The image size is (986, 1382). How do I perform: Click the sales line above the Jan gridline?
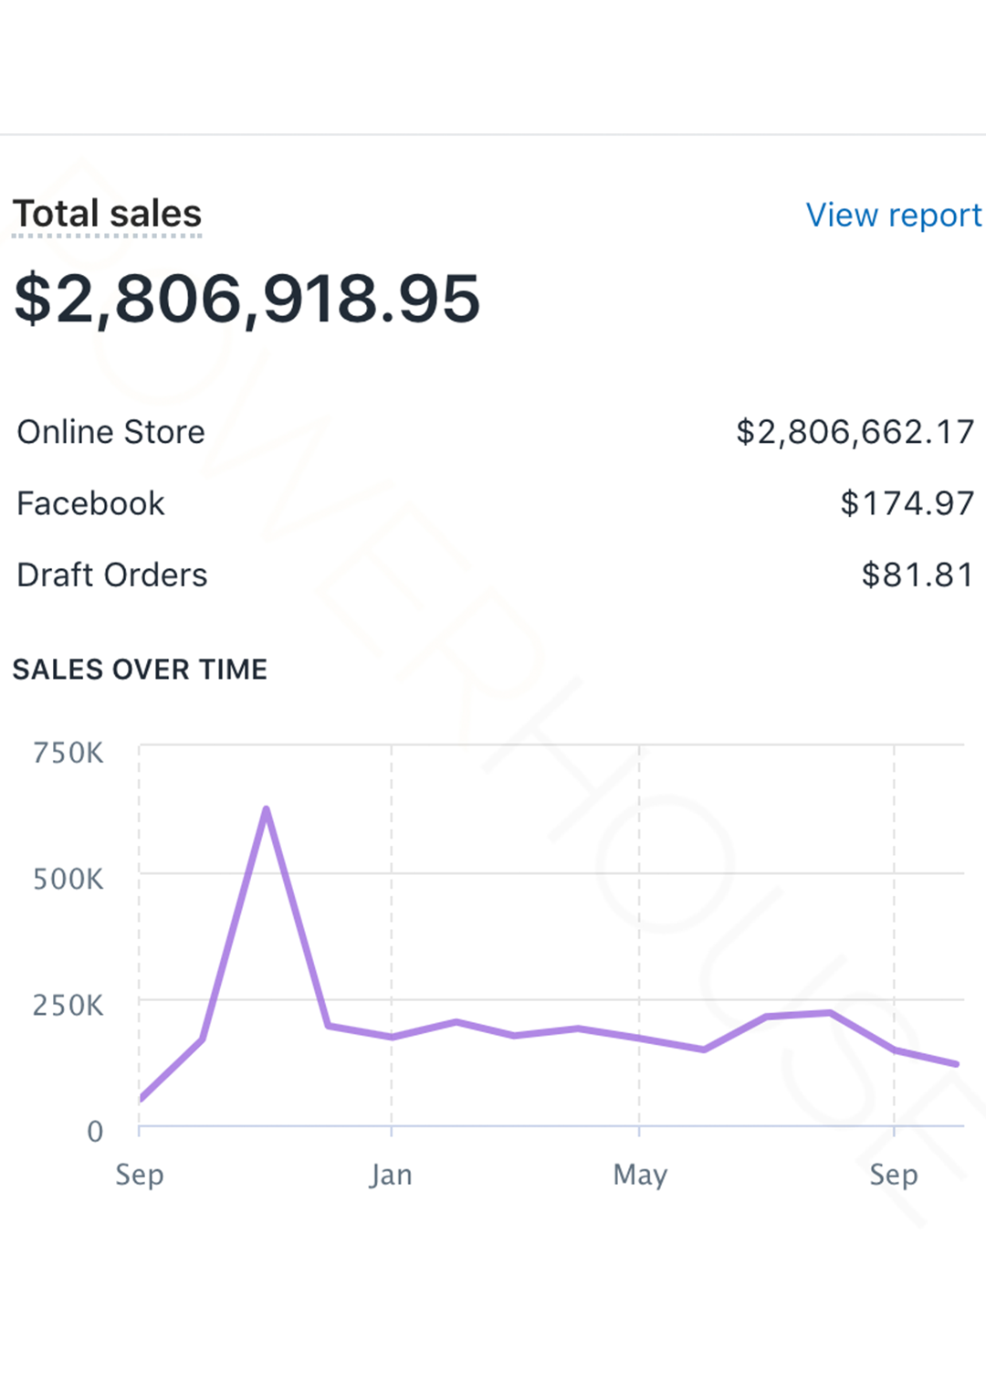(x=392, y=1038)
